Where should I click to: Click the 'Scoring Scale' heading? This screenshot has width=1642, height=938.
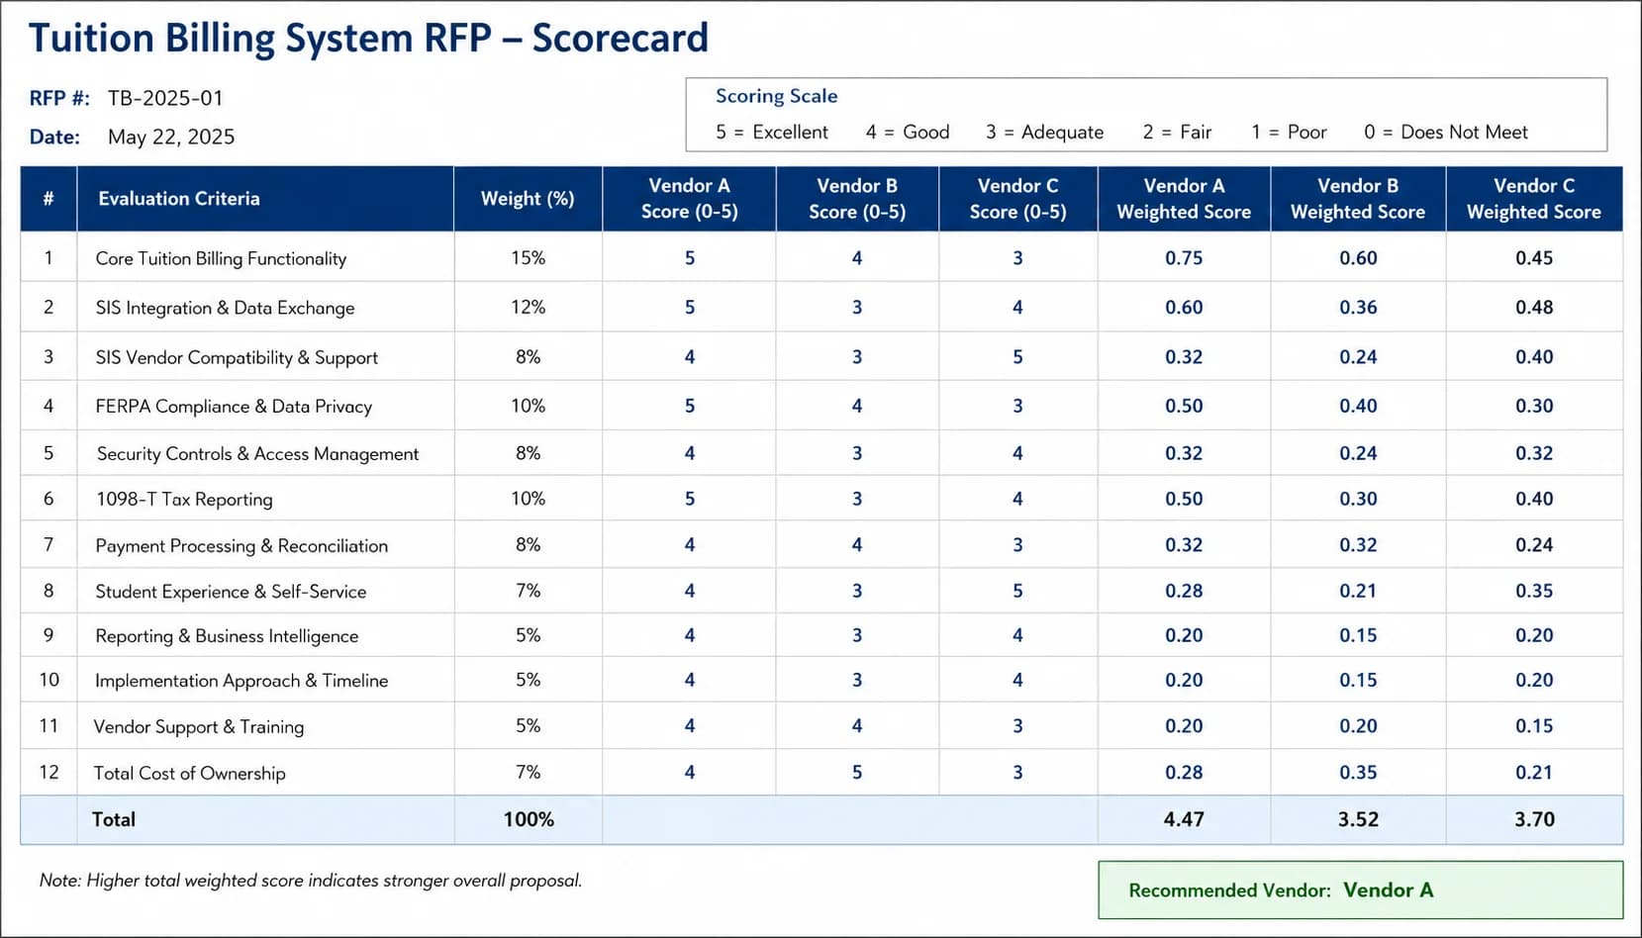point(776,96)
